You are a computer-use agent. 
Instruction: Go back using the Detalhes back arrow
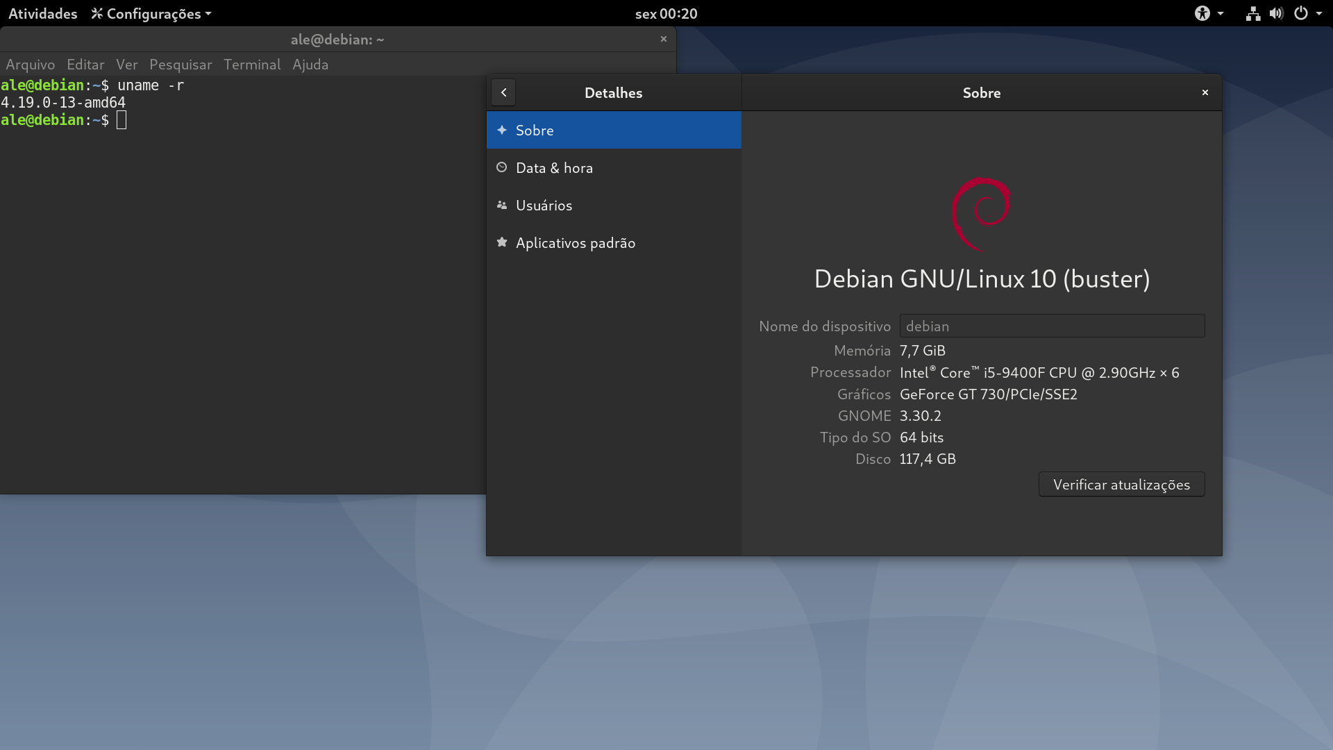[503, 92]
